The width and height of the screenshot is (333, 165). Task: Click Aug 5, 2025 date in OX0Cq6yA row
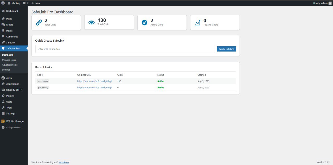[203, 81]
